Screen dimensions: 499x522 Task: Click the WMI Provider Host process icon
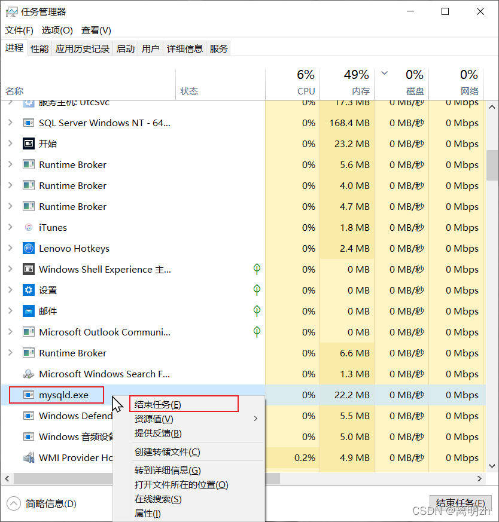(29, 458)
